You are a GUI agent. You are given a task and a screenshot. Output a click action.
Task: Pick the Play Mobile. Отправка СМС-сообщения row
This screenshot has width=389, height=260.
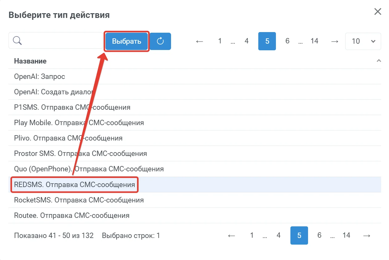(195, 123)
